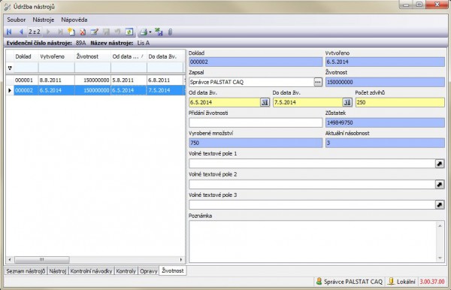451x290 pixels.
Task: Click grid horizontal scrollbar right arrow
Action: pyautogui.click(x=181, y=259)
